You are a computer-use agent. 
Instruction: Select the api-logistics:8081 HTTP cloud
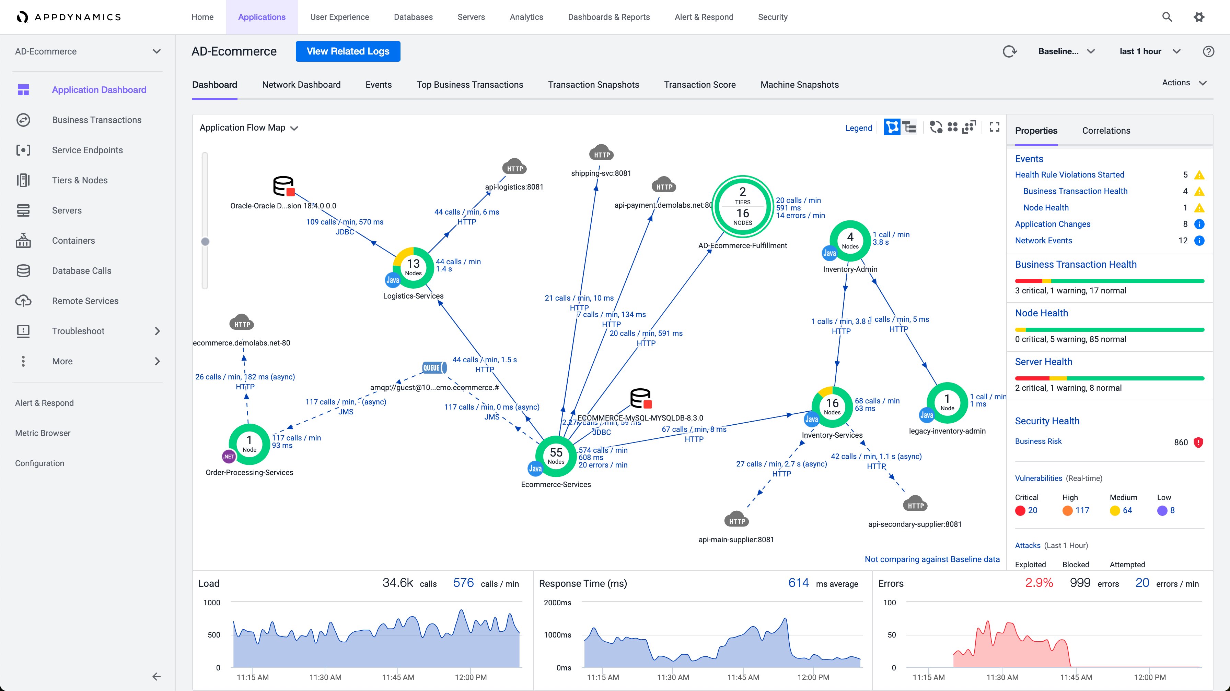[x=514, y=167]
